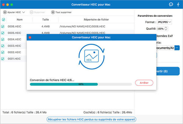Browse output folder with the three-dots button
This screenshot has height=124, width=183.
coord(177,48)
